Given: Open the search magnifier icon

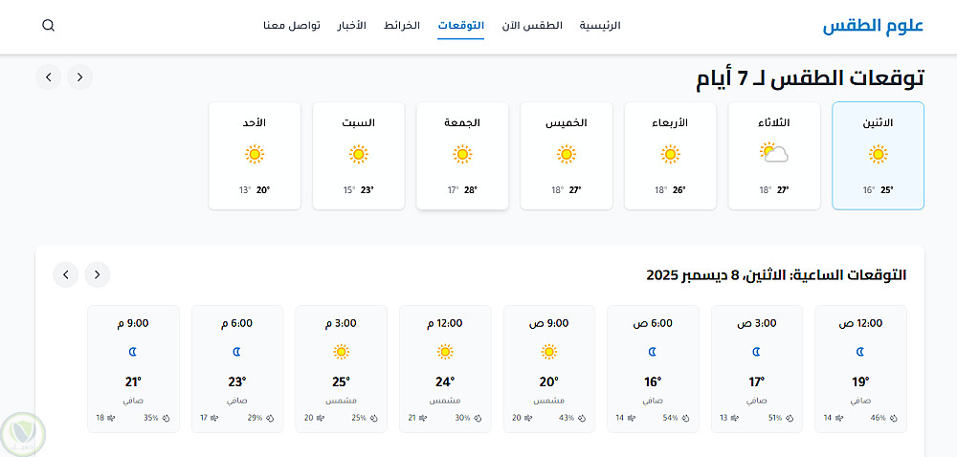Looking at the screenshot, I should [49, 26].
